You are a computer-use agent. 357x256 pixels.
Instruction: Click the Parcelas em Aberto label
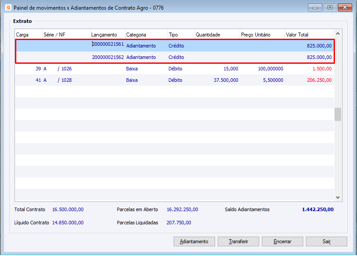[137, 209]
